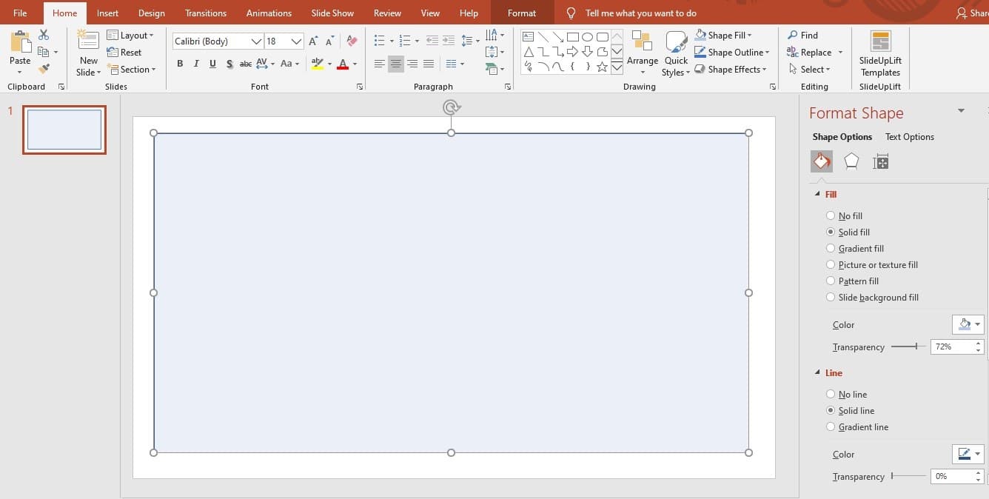
Task: Click the SlideUpLift Templates icon
Action: coord(880,43)
